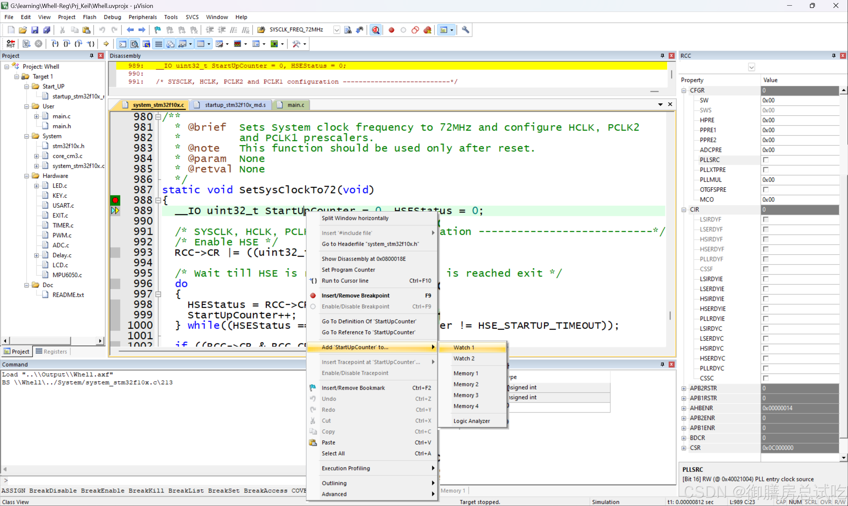This screenshot has width=848, height=506.
Task: Toggle the PLLSRC checkbox
Action: [766, 160]
